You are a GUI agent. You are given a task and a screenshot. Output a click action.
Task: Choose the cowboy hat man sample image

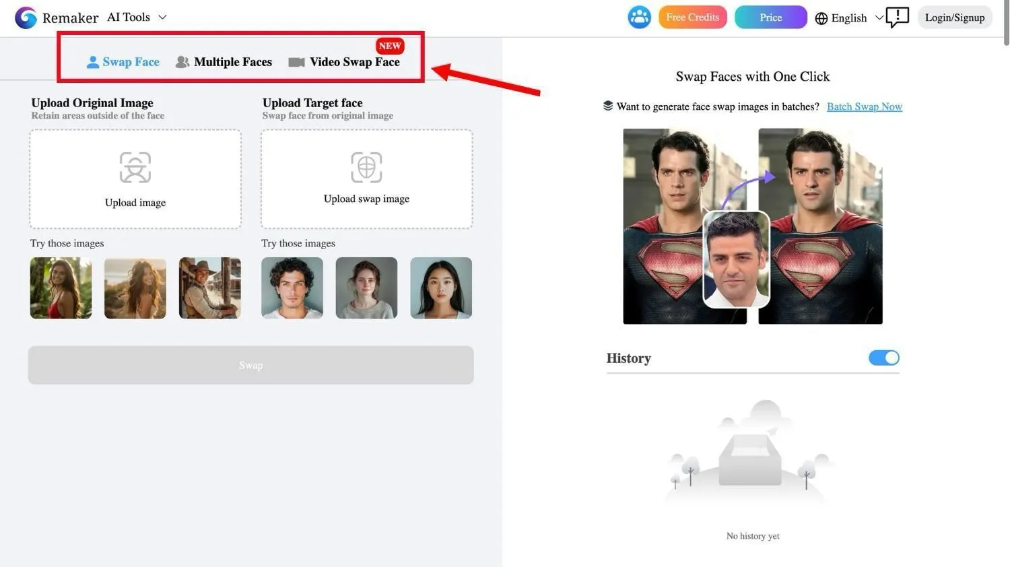tap(210, 288)
